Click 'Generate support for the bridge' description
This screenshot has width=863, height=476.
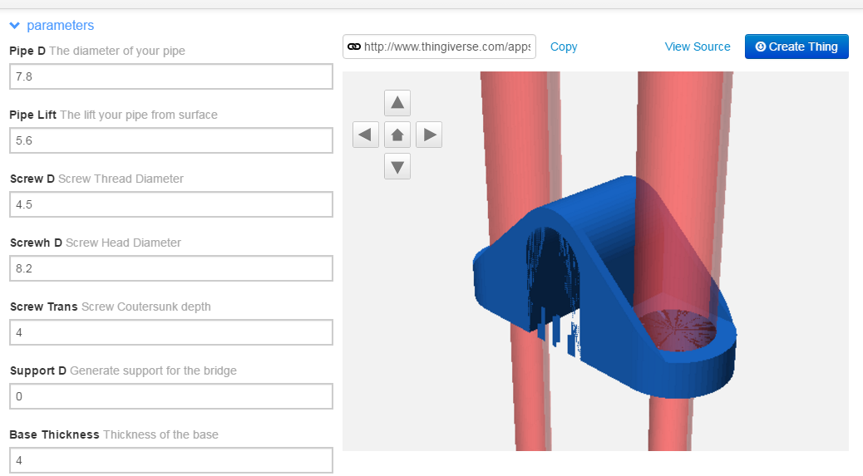[x=154, y=370]
